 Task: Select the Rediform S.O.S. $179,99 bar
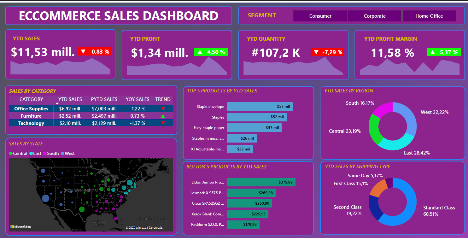coord(243,225)
